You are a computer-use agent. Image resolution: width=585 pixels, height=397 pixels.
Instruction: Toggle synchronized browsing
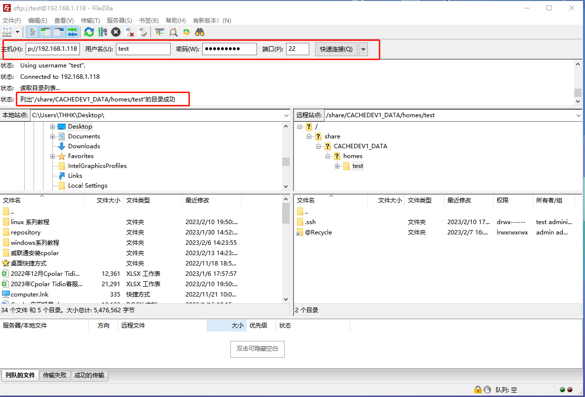186,32
